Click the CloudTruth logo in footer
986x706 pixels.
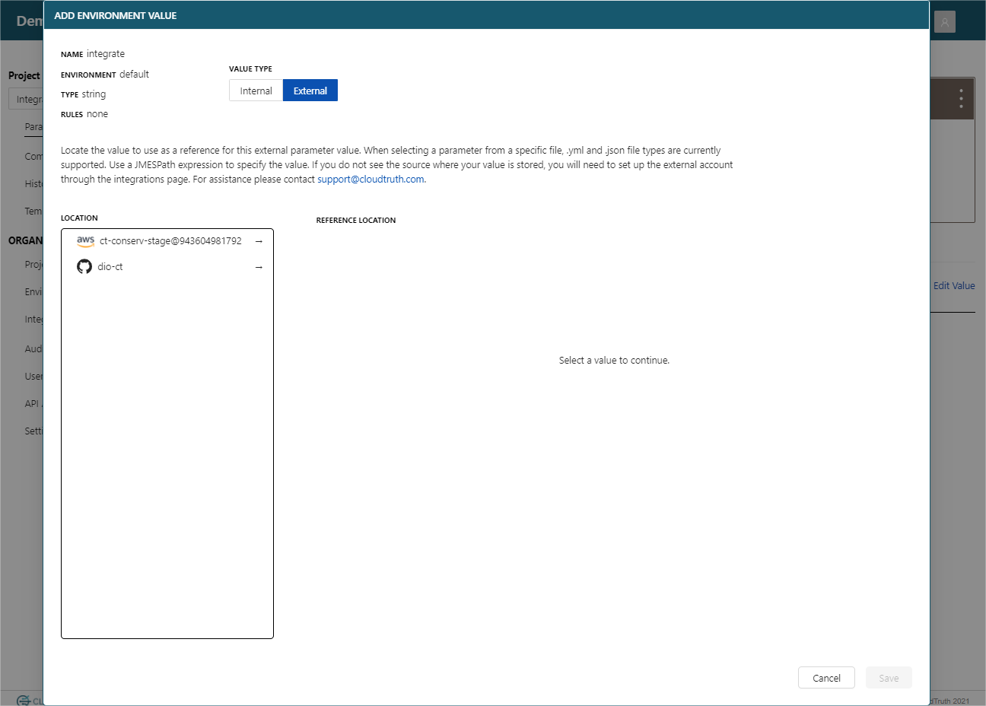[x=24, y=701]
